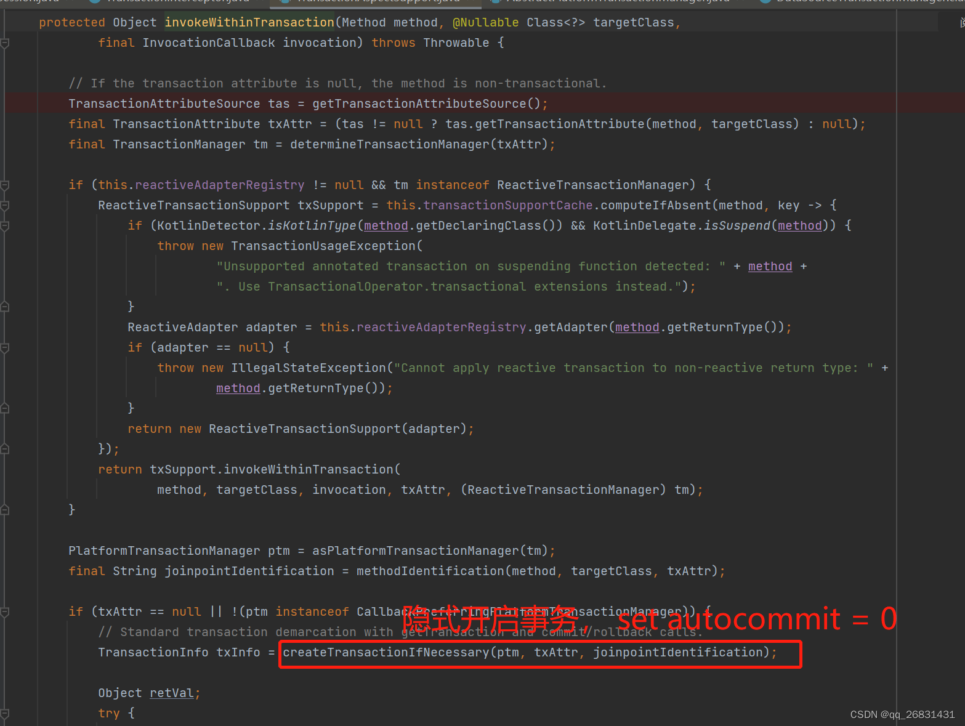Collapse the computeIfAbsent lambda fold marker

pos(4,206)
